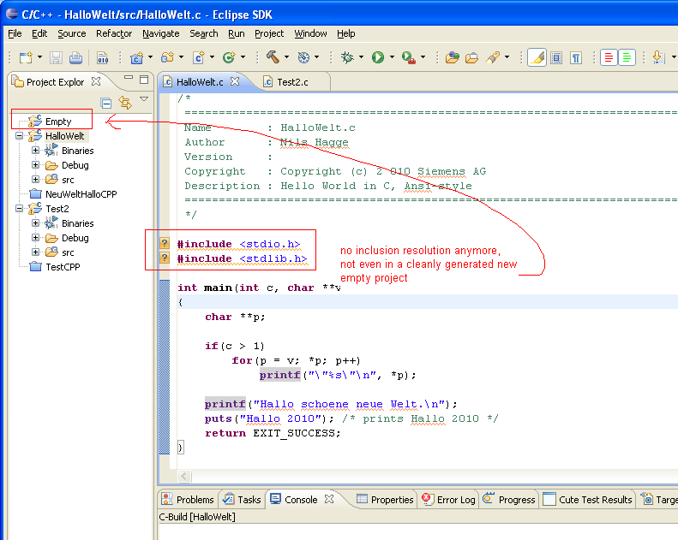The image size is (678, 540).
Task: Minimize the Project Explorer panel
Action: 129,78
